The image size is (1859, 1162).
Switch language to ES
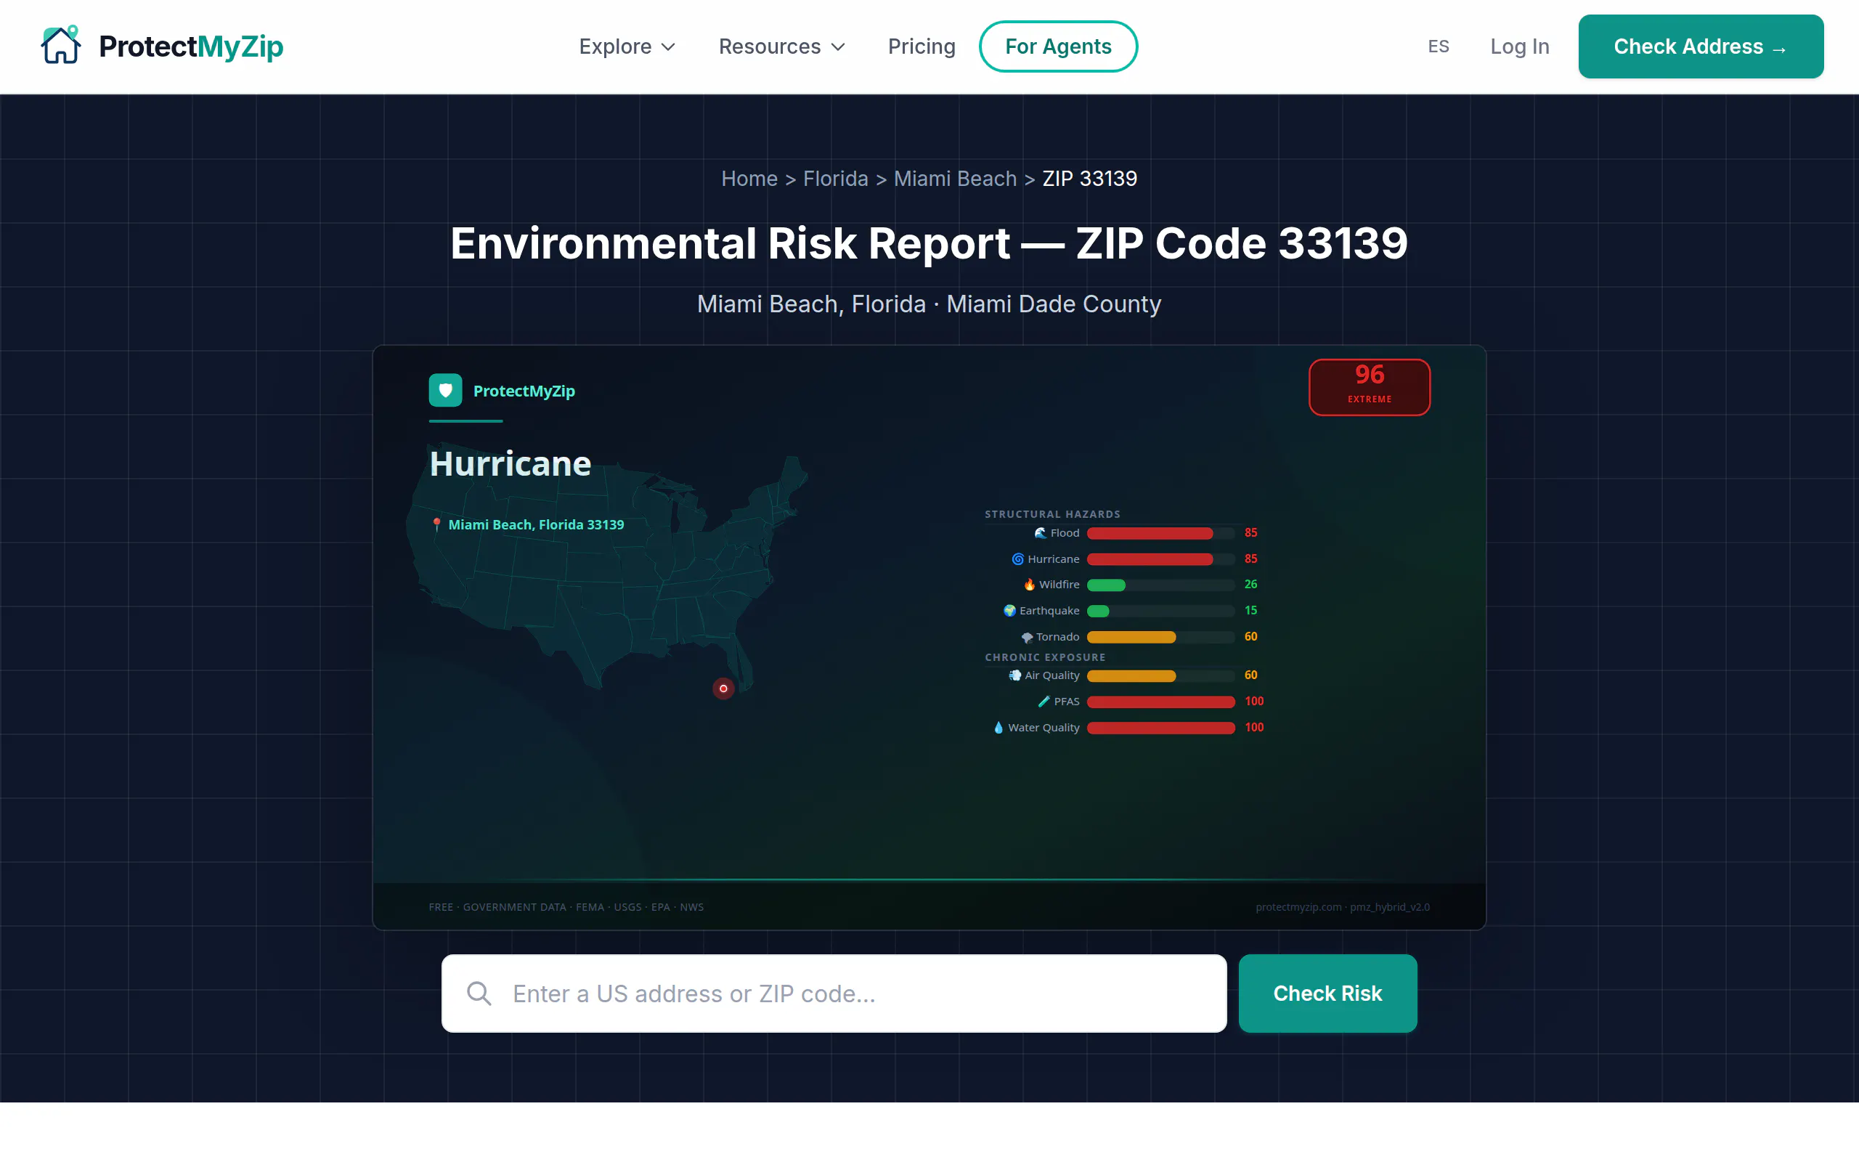(x=1438, y=46)
